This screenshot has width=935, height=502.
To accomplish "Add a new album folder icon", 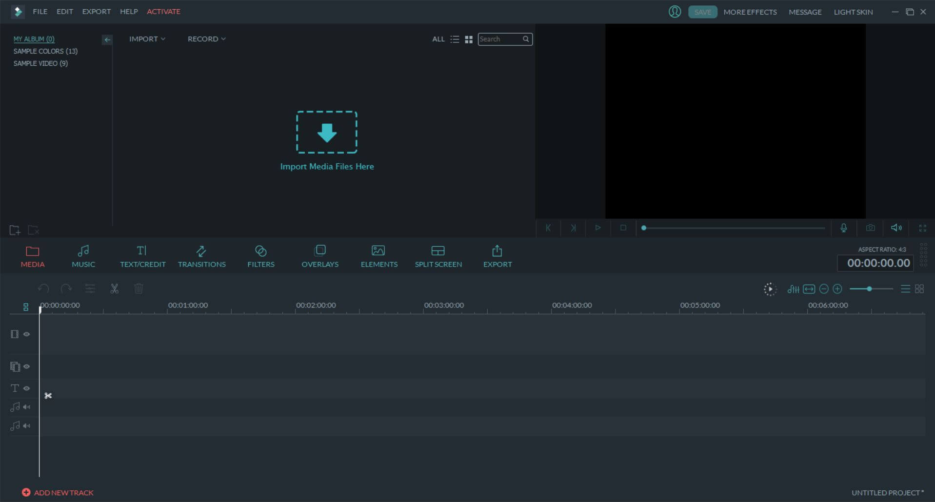I will click(15, 230).
